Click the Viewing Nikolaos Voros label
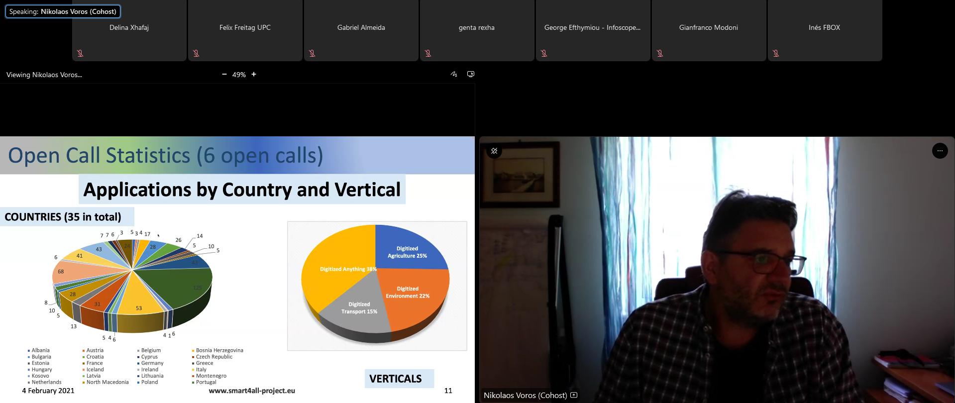 pos(44,75)
